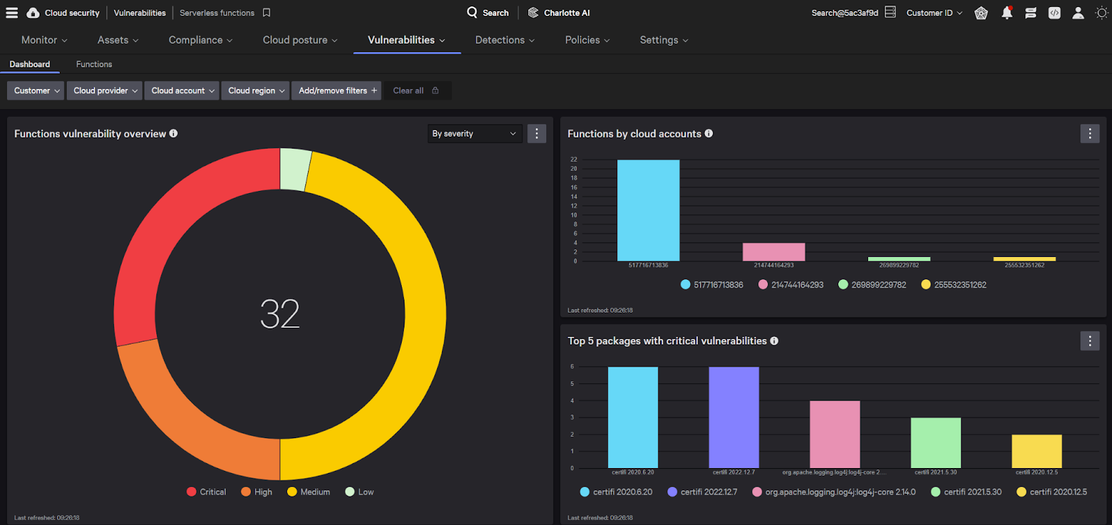Bookmark the Serverless functions page
The width and height of the screenshot is (1112, 525).
[x=267, y=12]
